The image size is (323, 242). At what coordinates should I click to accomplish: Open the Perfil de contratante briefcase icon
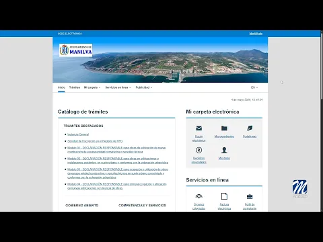pos(250,196)
